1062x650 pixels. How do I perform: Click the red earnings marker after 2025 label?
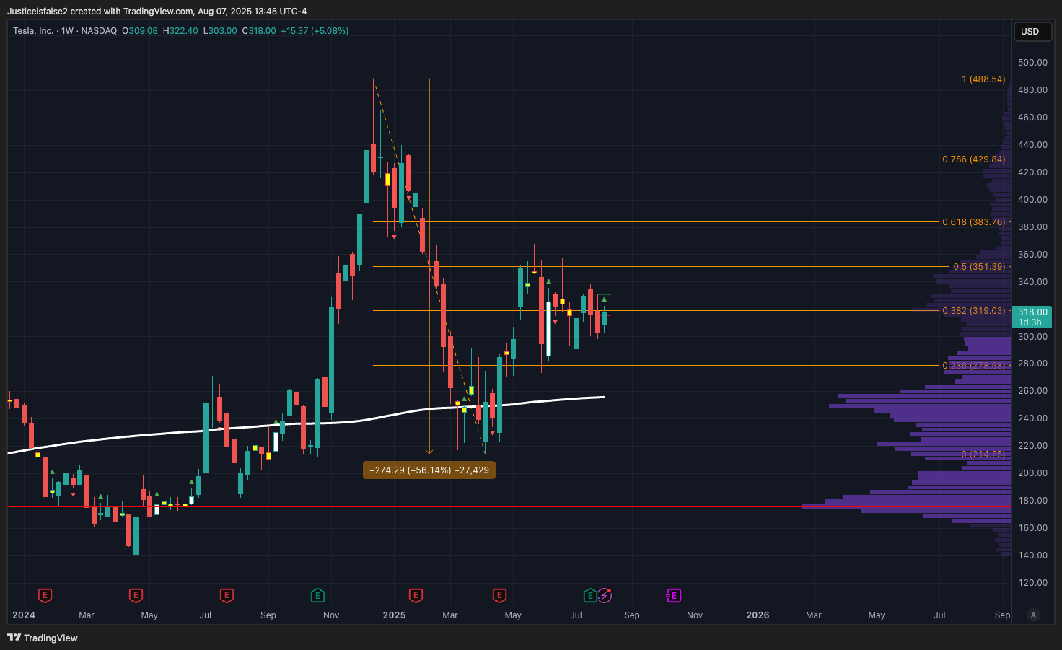[x=416, y=595]
